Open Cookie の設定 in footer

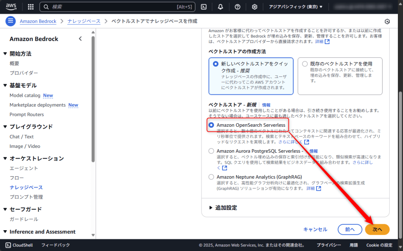pyautogui.click(x=379, y=245)
